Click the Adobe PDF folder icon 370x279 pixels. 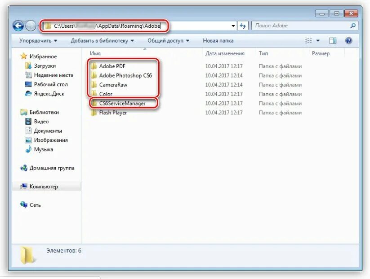(94, 66)
